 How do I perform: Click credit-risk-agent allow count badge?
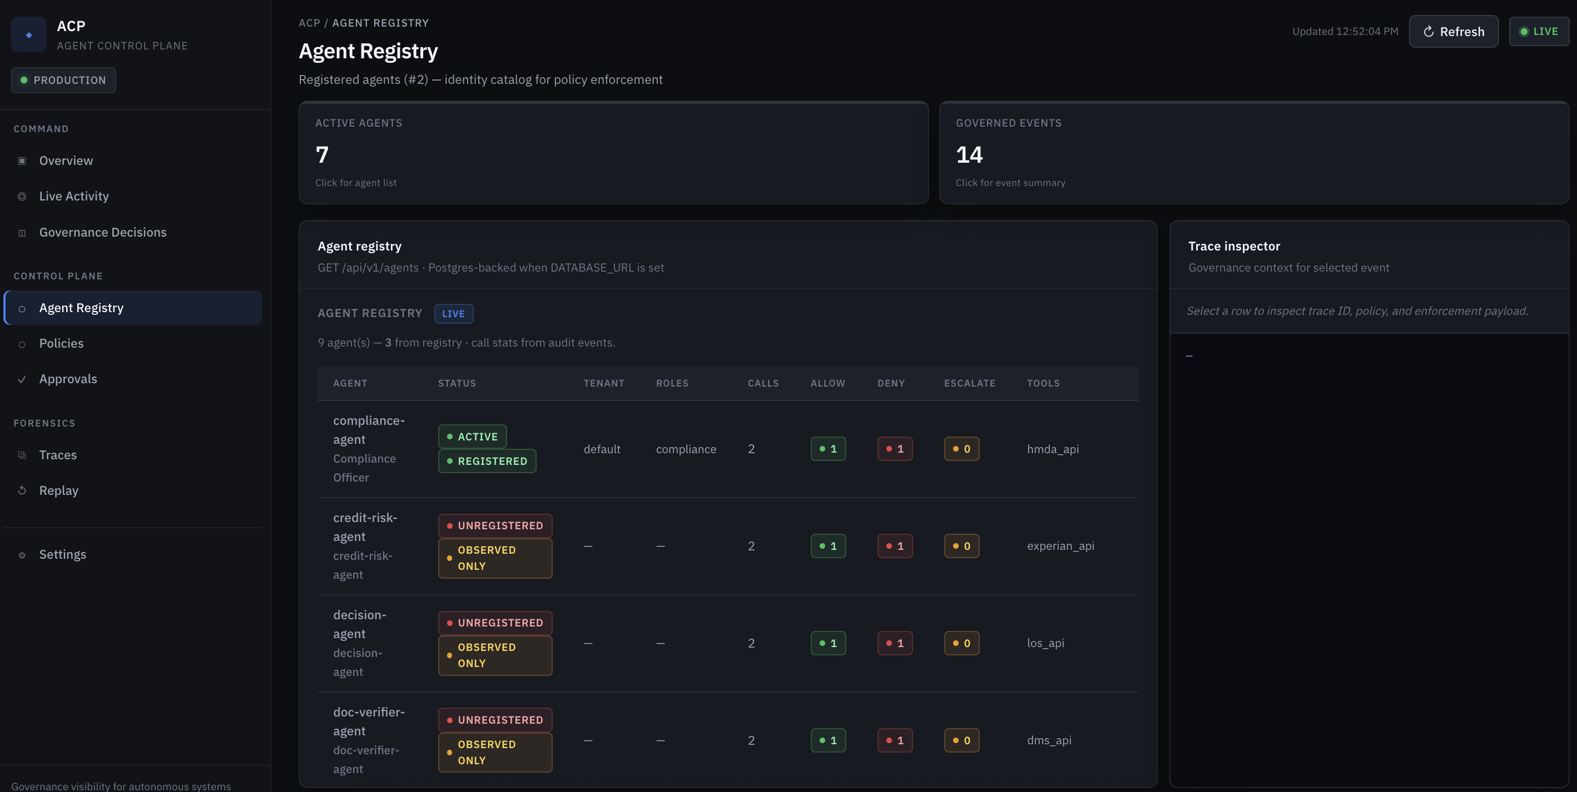(x=829, y=546)
